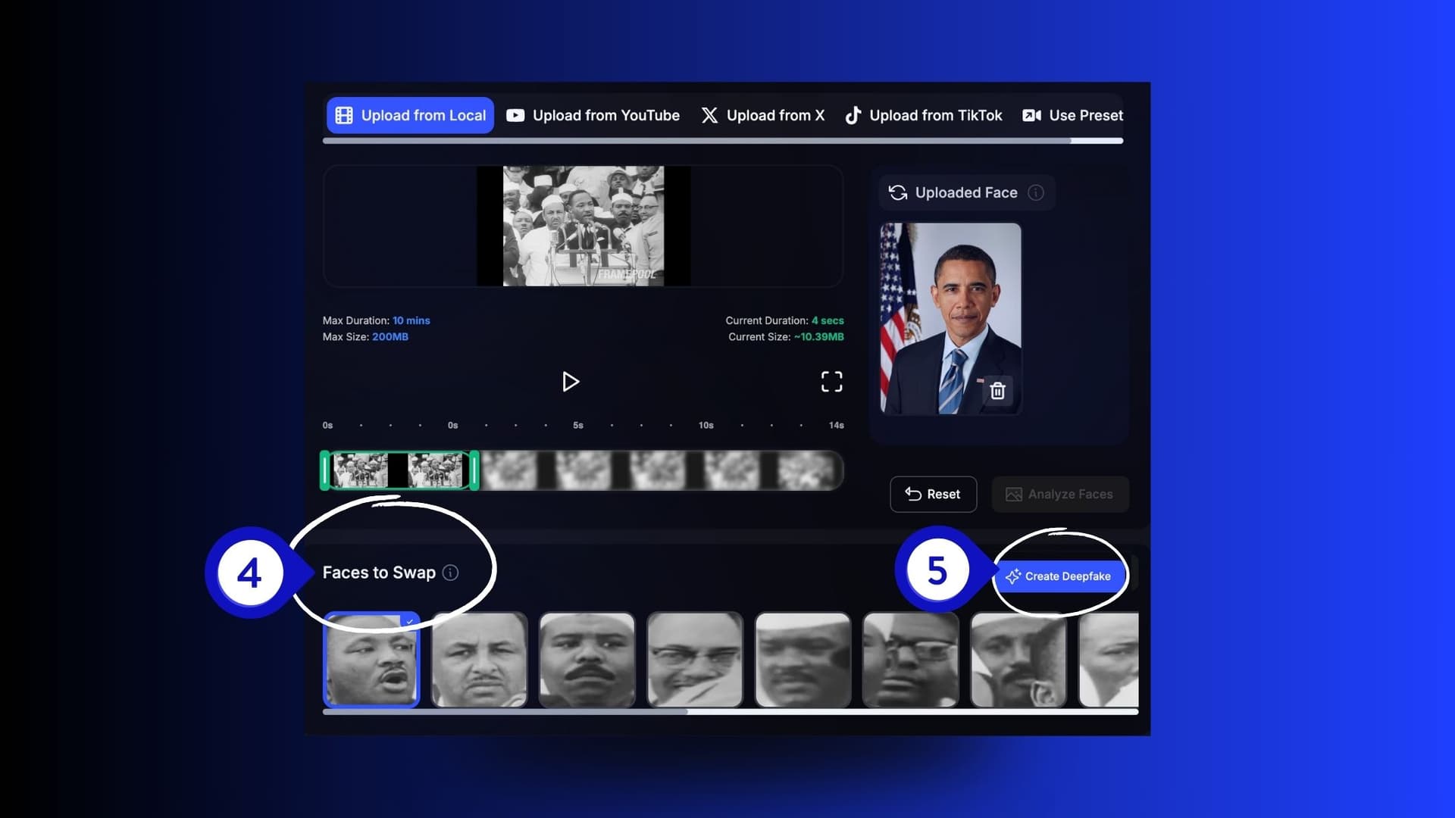1455x818 pixels.
Task: Click the 10 mins max duration value
Action: (411, 320)
